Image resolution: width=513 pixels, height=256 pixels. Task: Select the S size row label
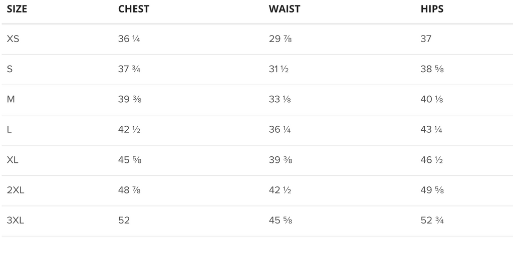tap(10, 69)
